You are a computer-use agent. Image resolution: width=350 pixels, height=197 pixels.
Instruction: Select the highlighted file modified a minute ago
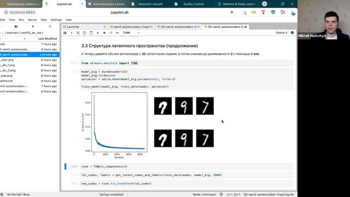click(x=30, y=55)
